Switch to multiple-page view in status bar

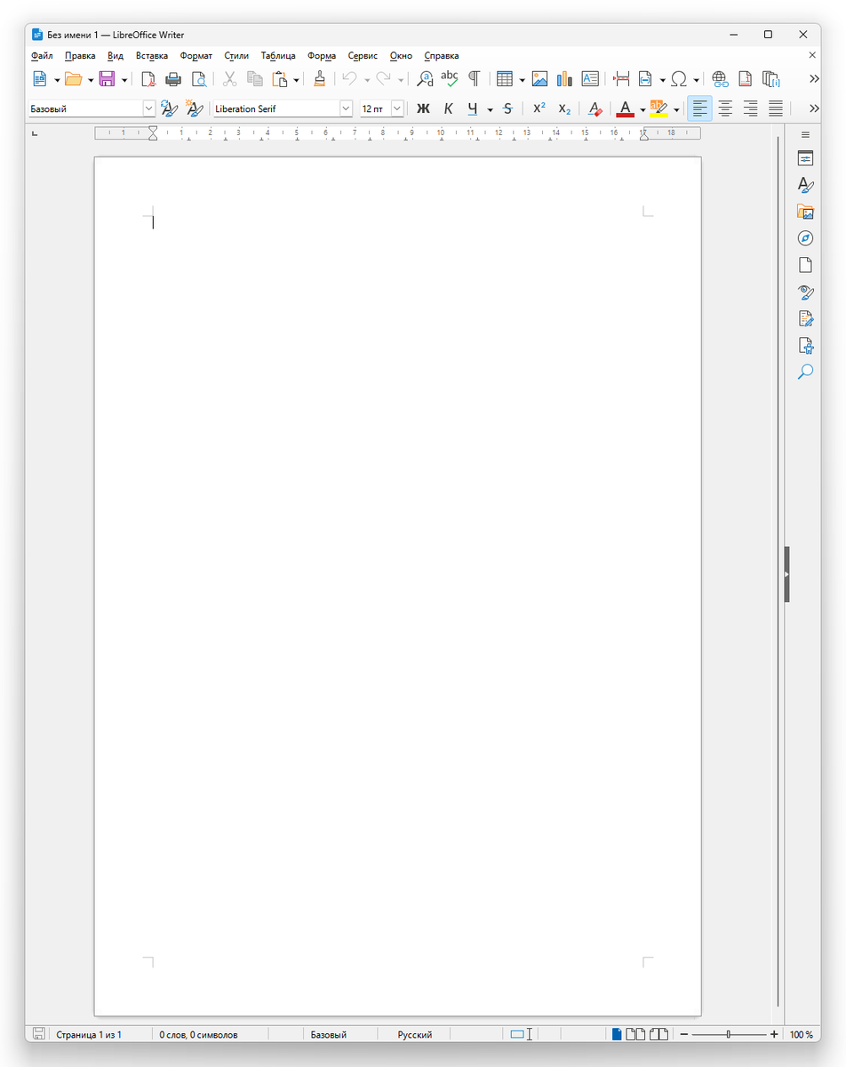635,1034
